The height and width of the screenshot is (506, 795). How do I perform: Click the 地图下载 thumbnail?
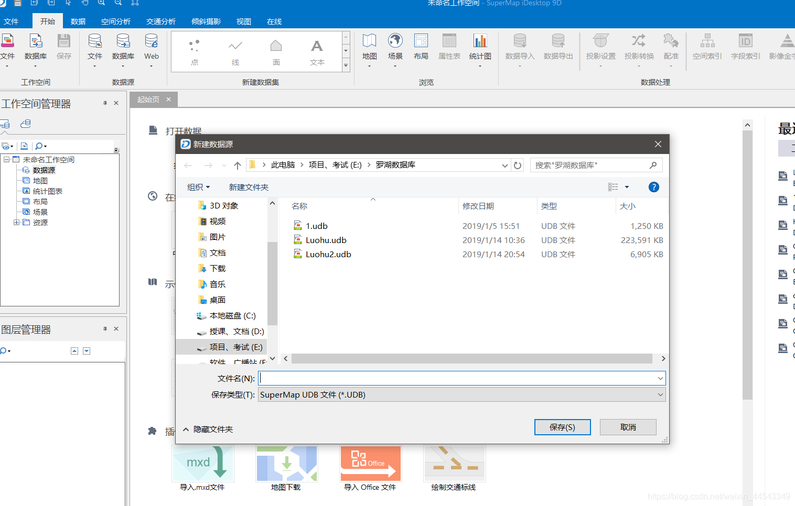[x=286, y=464]
